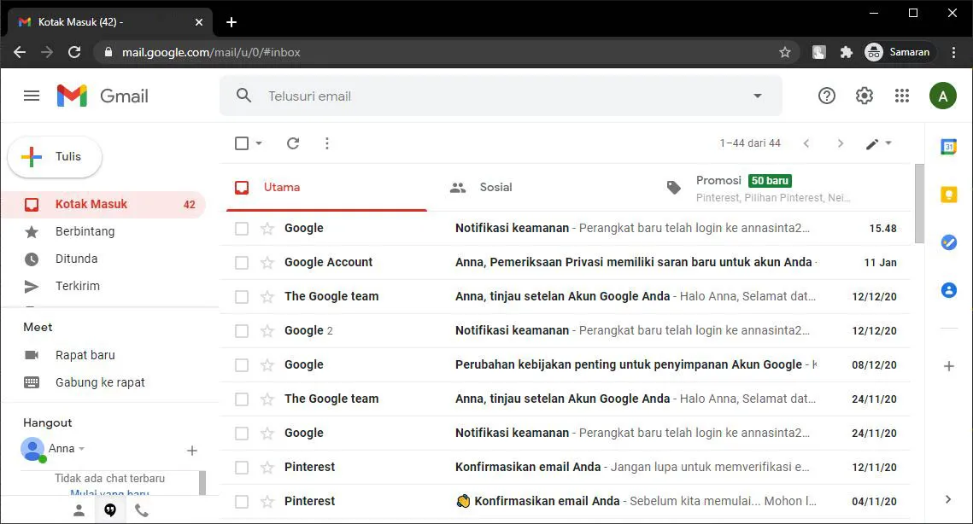Screen dimensions: 973x524
Task: Click the Mulai yang baru chat link
Action: click(x=110, y=493)
